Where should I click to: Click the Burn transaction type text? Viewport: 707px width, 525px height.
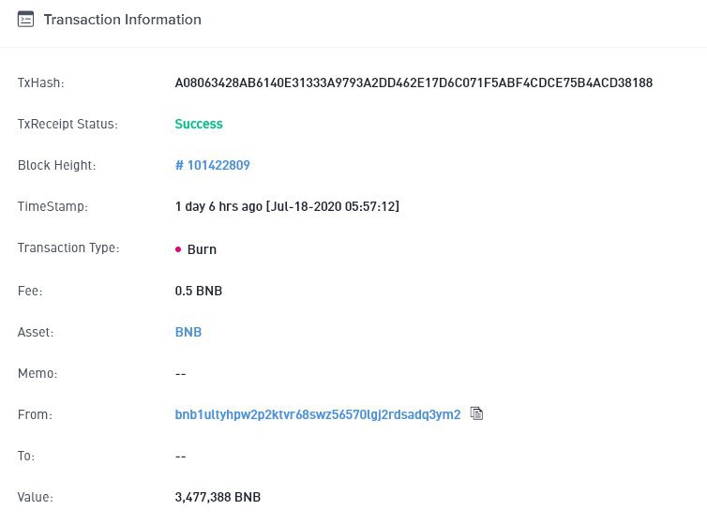202,249
